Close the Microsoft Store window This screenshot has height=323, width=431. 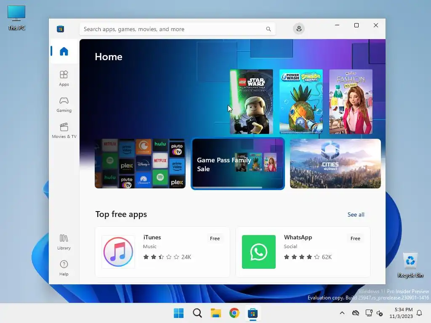tap(376, 25)
